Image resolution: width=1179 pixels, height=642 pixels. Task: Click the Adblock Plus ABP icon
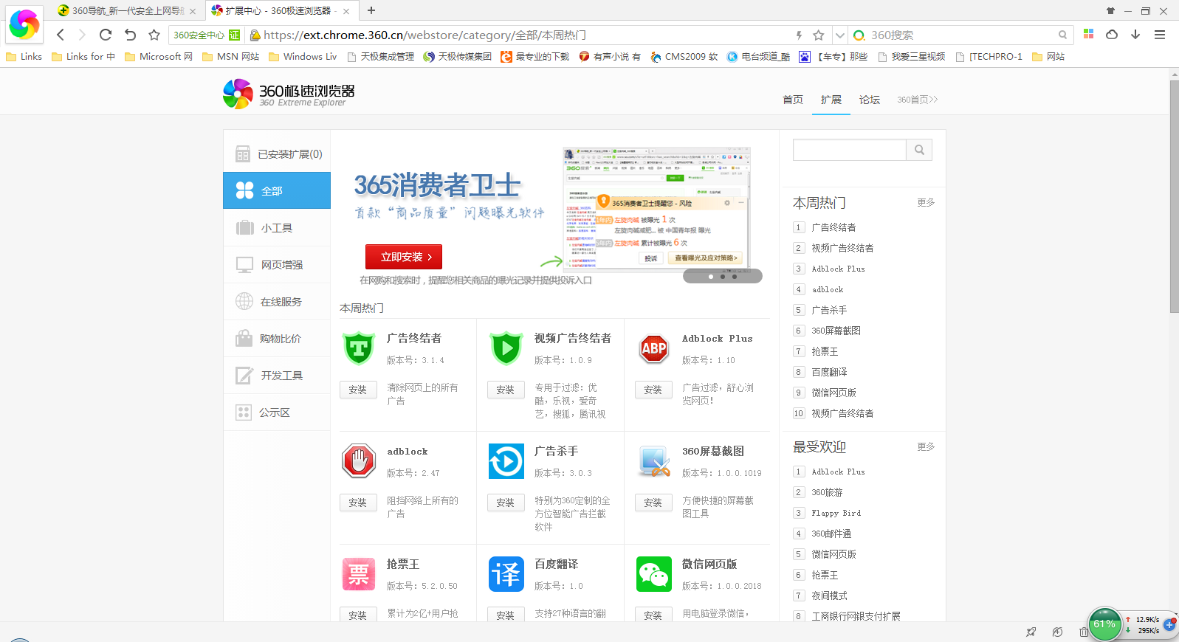tap(654, 349)
